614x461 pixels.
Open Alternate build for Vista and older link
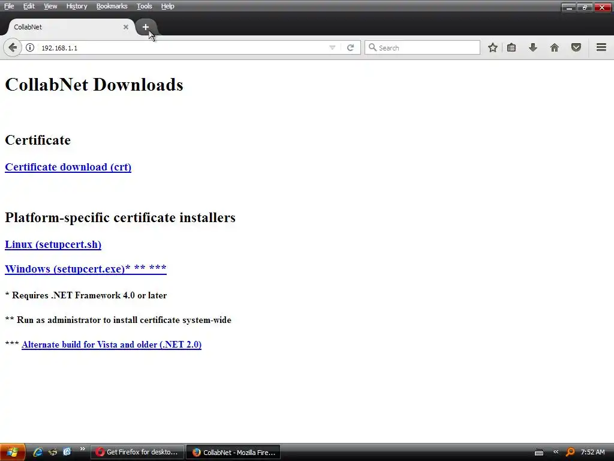112,345
